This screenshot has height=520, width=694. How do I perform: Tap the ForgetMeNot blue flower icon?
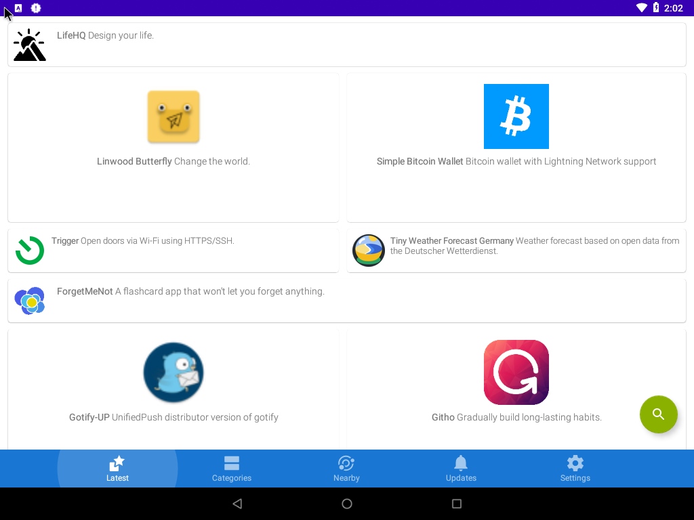(30, 301)
